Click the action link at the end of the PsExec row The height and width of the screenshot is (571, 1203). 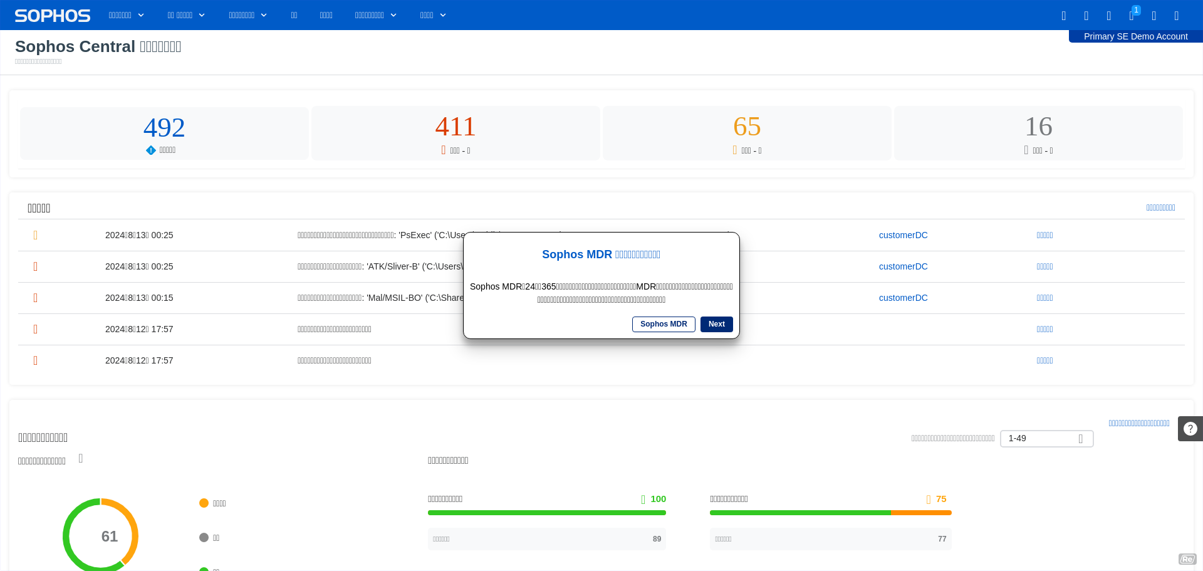point(1044,235)
